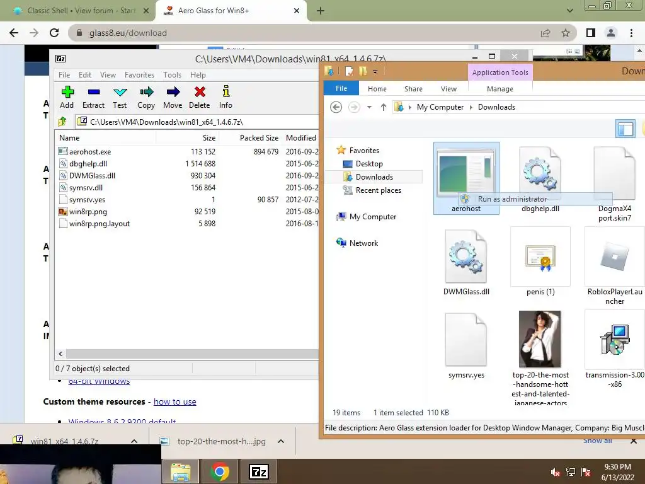
Task: Open options for win81_x64_1.4.6.7z download
Action: pyautogui.click(x=134, y=441)
